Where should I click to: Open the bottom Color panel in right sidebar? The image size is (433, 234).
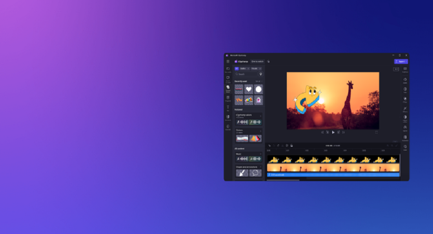pos(405,148)
